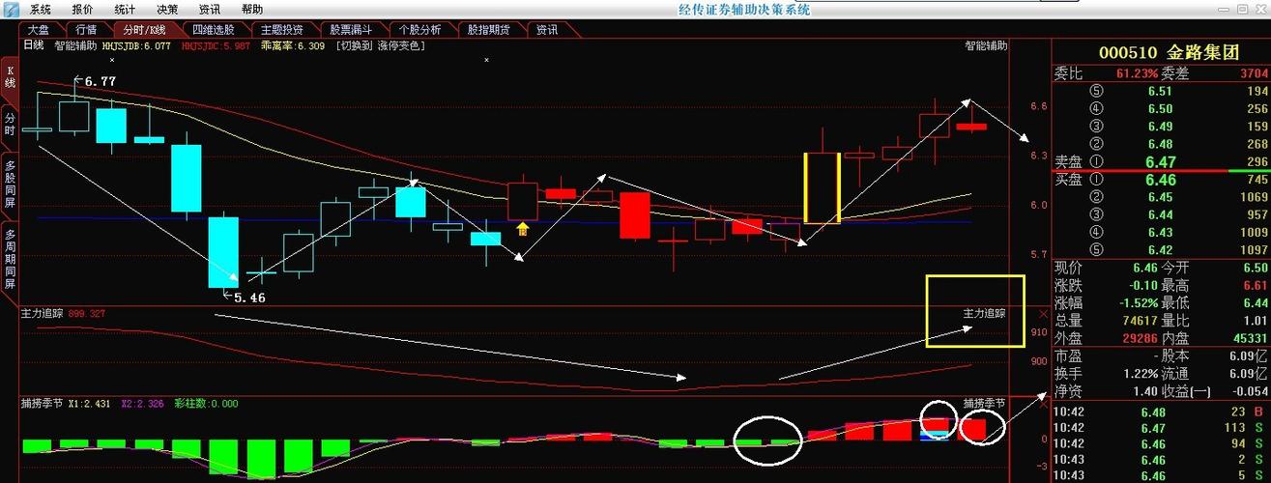Open the 统计 menu
Viewport: 1271px width, 483px height.
[x=125, y=9]
